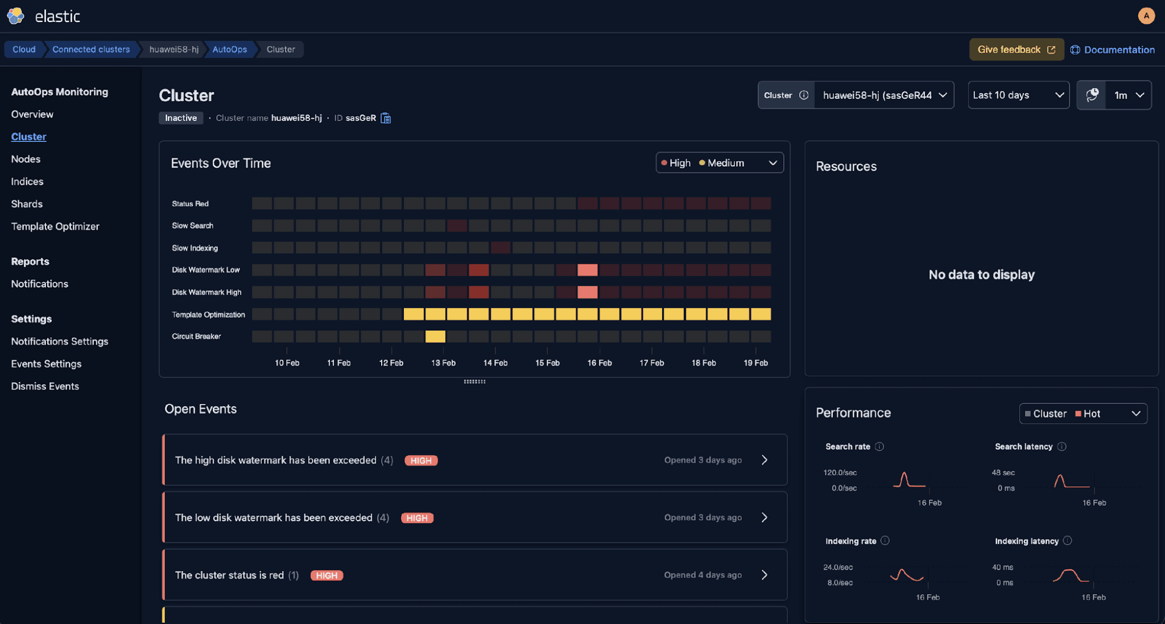
Task: Click the Indexing rate info icon
Action: point(885,541)
